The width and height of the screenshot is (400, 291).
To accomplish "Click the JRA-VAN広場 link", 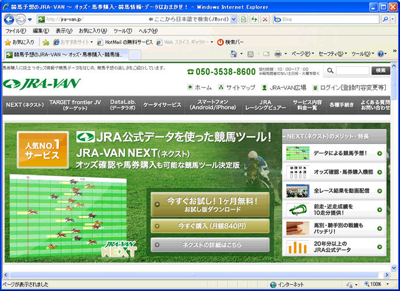I will pyautogui.click(x=284, y=87).
